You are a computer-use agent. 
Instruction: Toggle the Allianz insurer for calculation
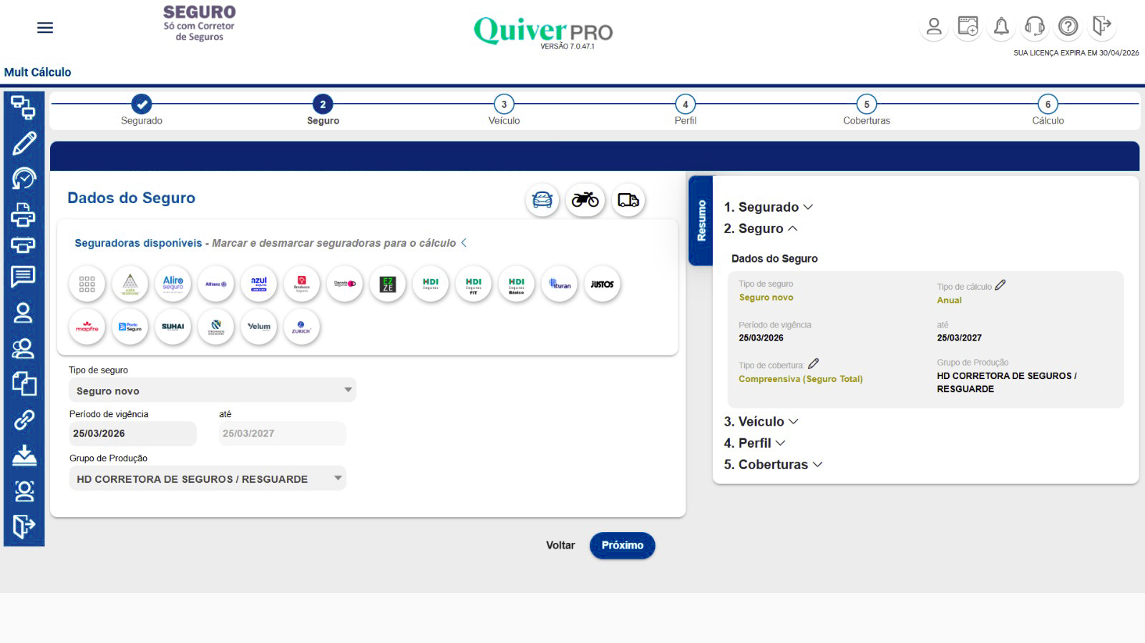tap(215, 284)
